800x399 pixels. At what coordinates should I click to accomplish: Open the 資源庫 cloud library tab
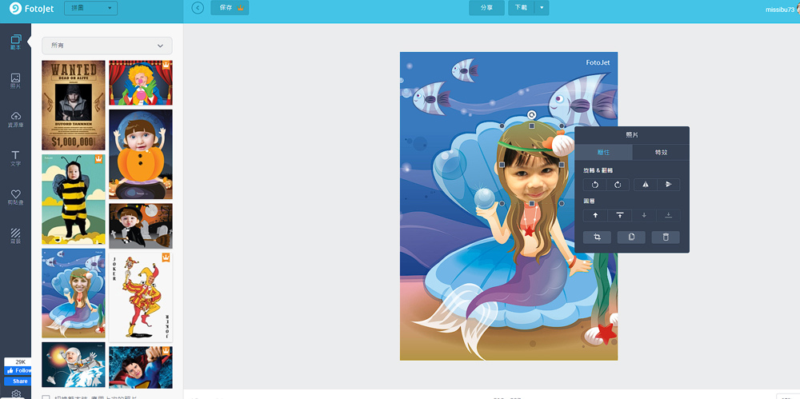coord(15,119)
